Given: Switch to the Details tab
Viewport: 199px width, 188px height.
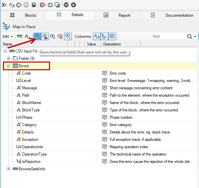Looking at the screenshot, I should pyautogui.click(x=70, y=15).
